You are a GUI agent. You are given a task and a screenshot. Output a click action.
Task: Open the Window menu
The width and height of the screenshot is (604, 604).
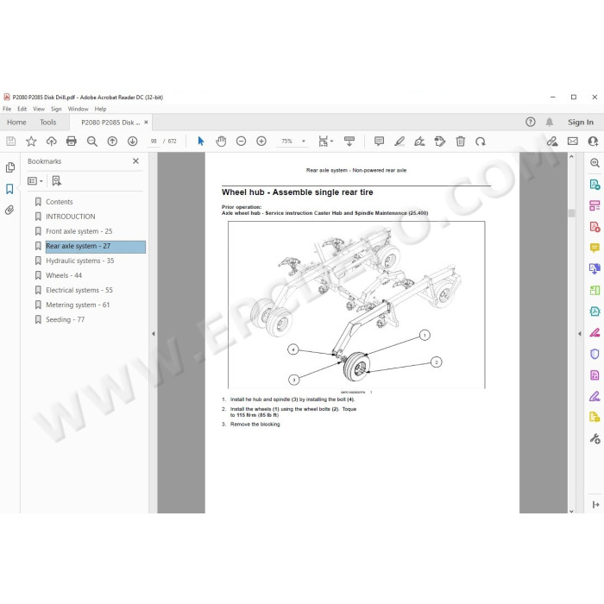pos(79,109)
